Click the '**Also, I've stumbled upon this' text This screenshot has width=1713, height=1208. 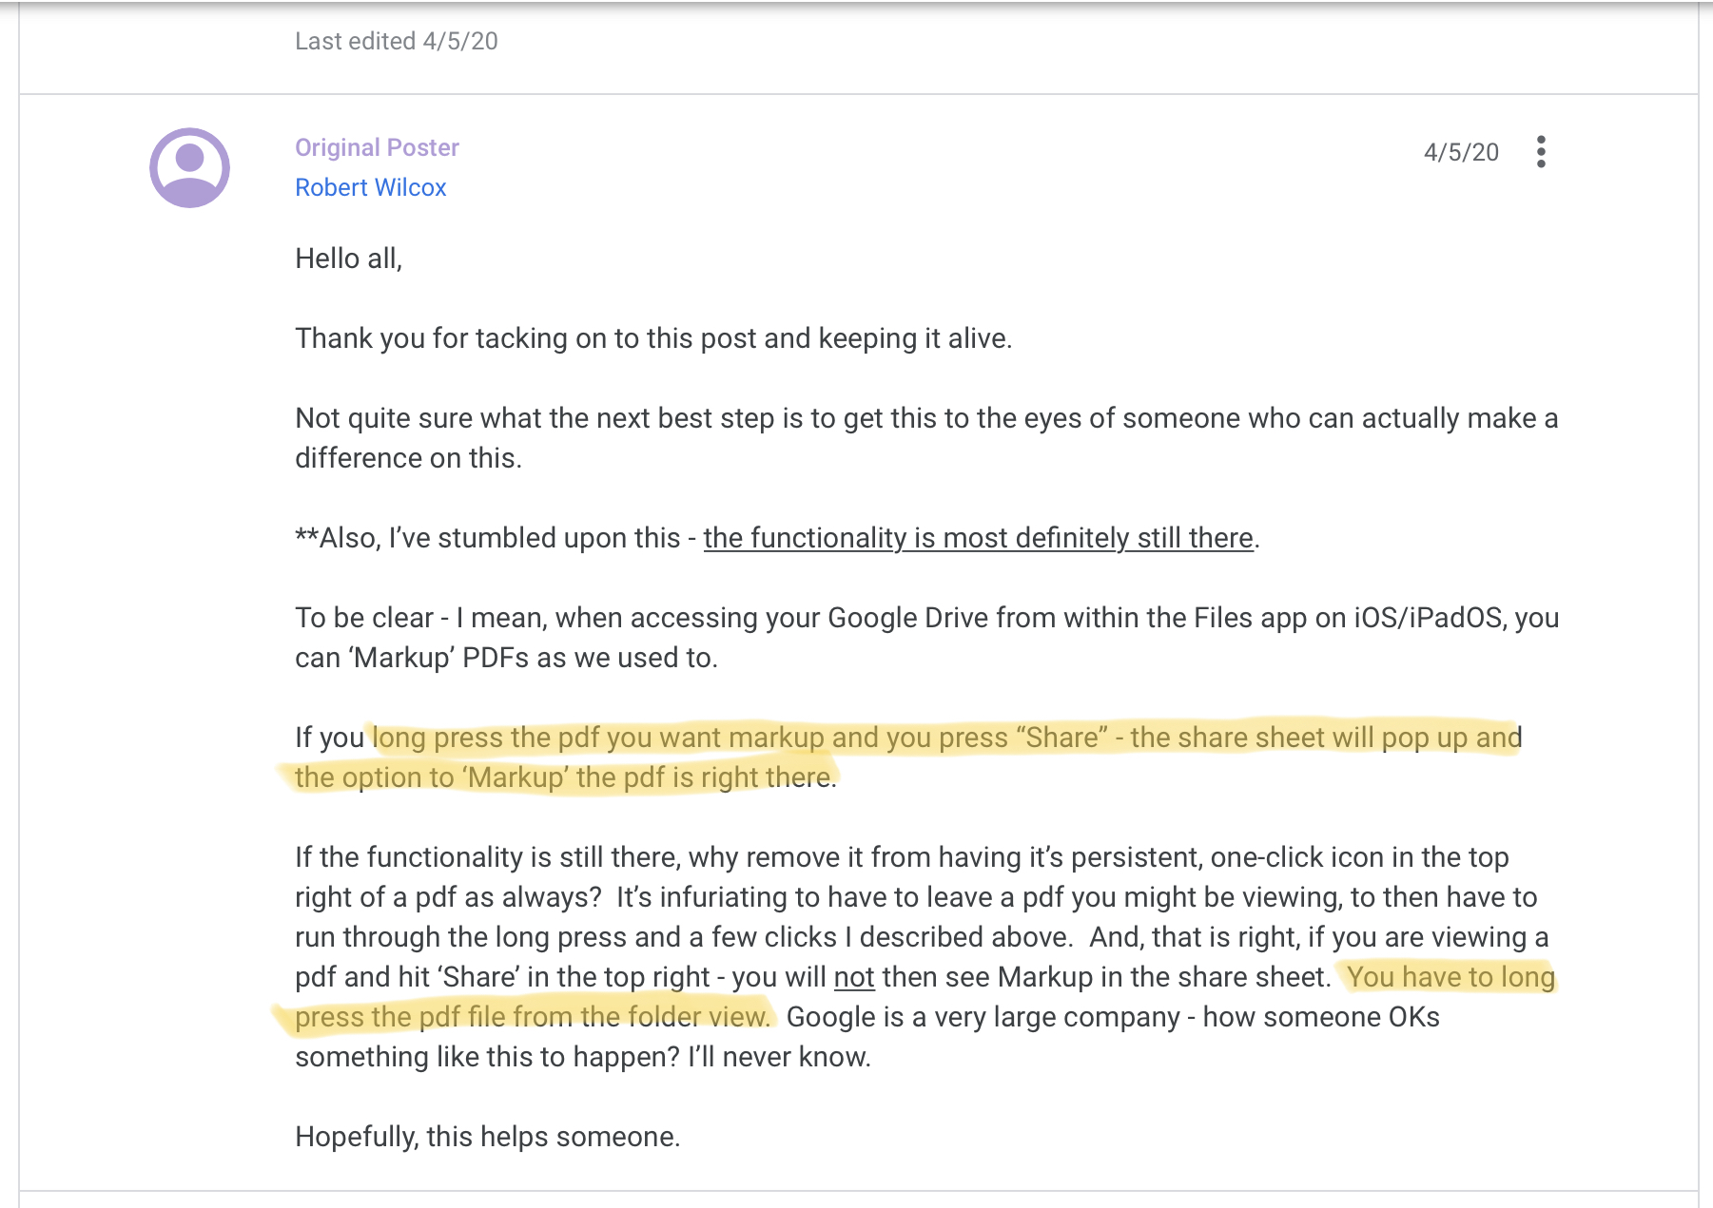point(487,538)
